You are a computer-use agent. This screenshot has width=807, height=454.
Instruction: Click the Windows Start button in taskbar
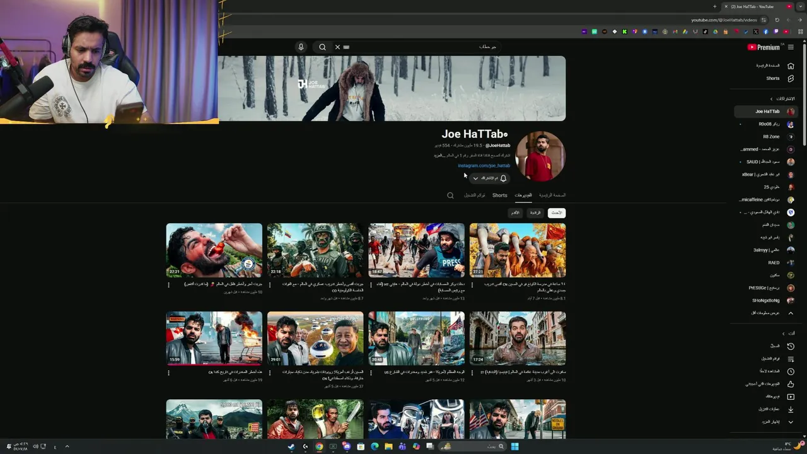click(514, 446)
